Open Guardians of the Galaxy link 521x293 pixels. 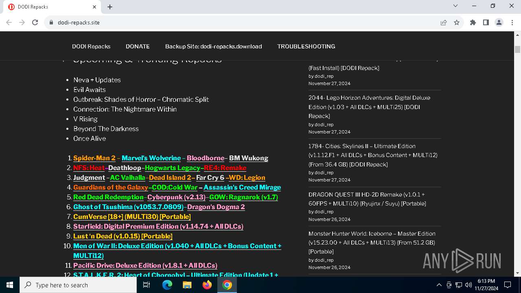tap(111, 187)
